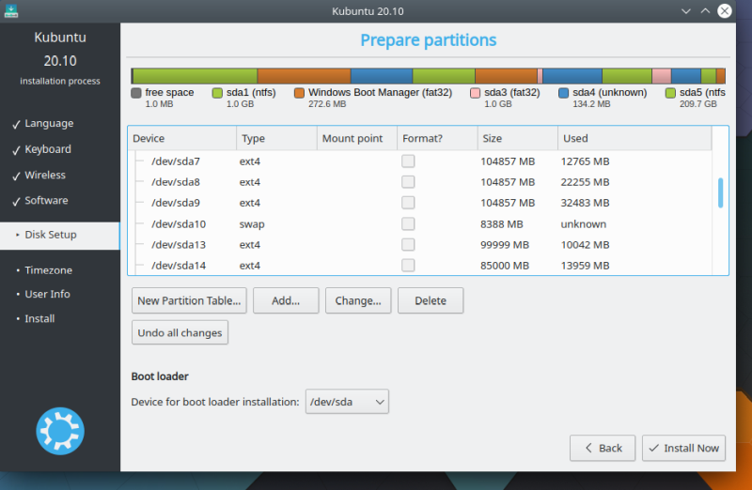Toggle the Format checkbox for /dev/sda7

pos(408,161)
